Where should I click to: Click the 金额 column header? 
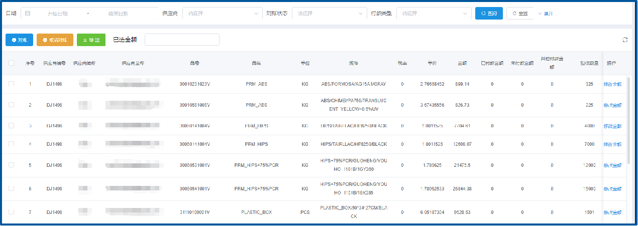point(462,63)
